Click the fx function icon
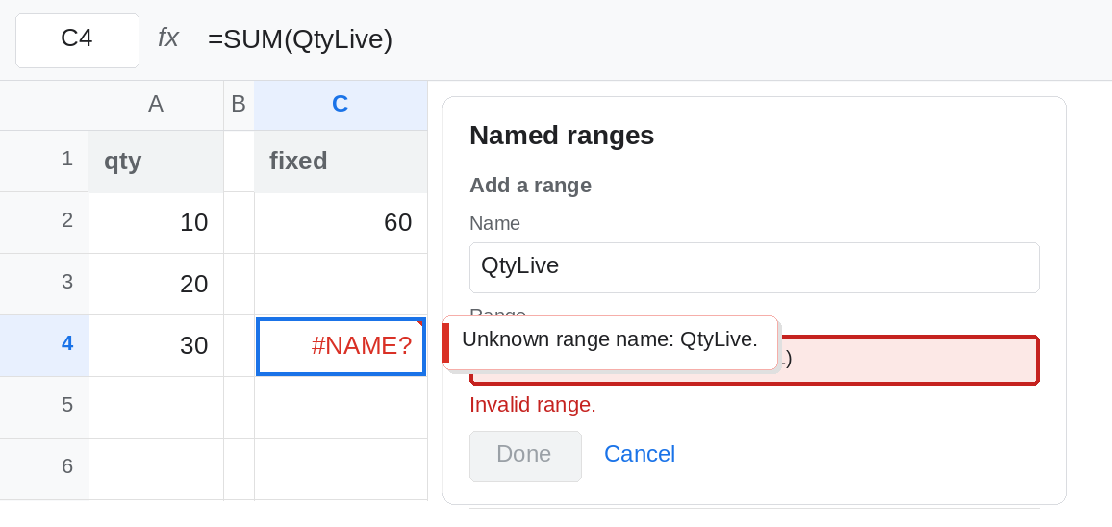Screen dimensions: 1112x527 coord(168,38)
